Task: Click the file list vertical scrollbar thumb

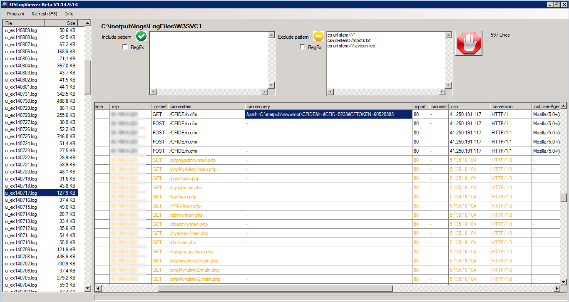Action: 87,77
